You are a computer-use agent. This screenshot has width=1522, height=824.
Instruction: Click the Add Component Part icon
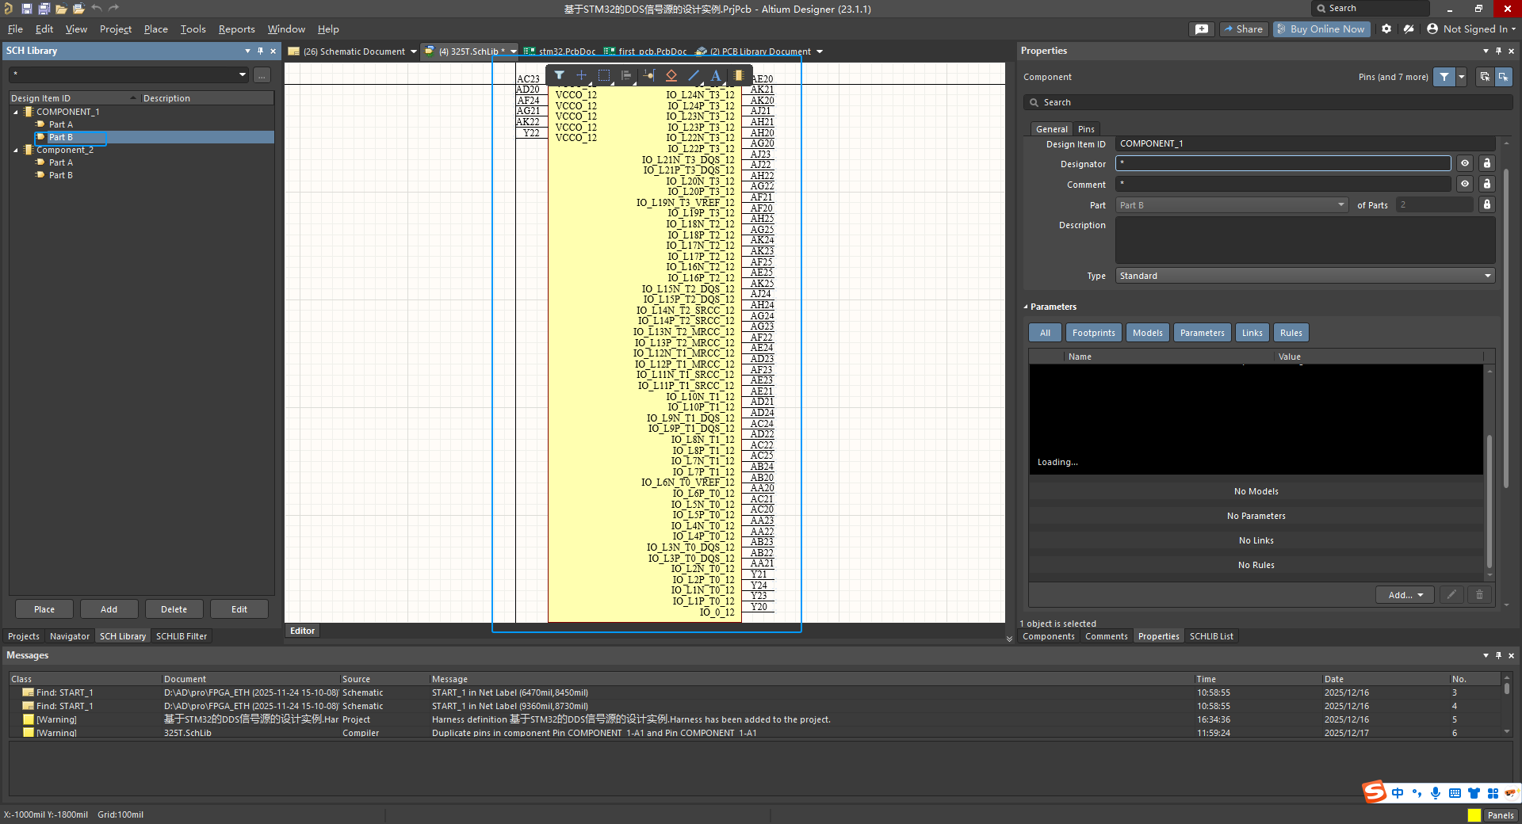point(738,75)
